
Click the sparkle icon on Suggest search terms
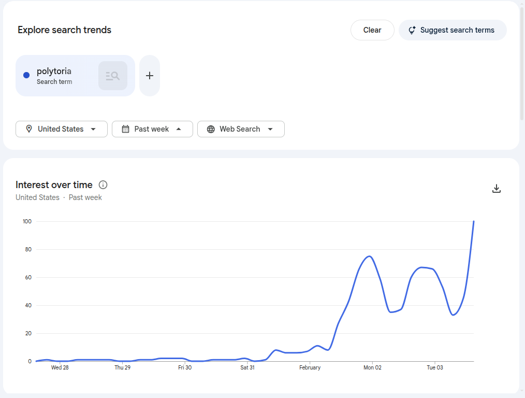pyautogui.click(x=412, y=30)
